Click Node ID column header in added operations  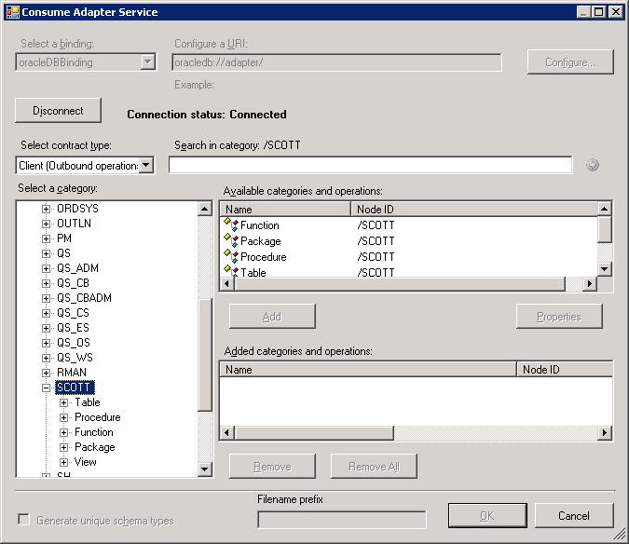(x=565, y=369)
